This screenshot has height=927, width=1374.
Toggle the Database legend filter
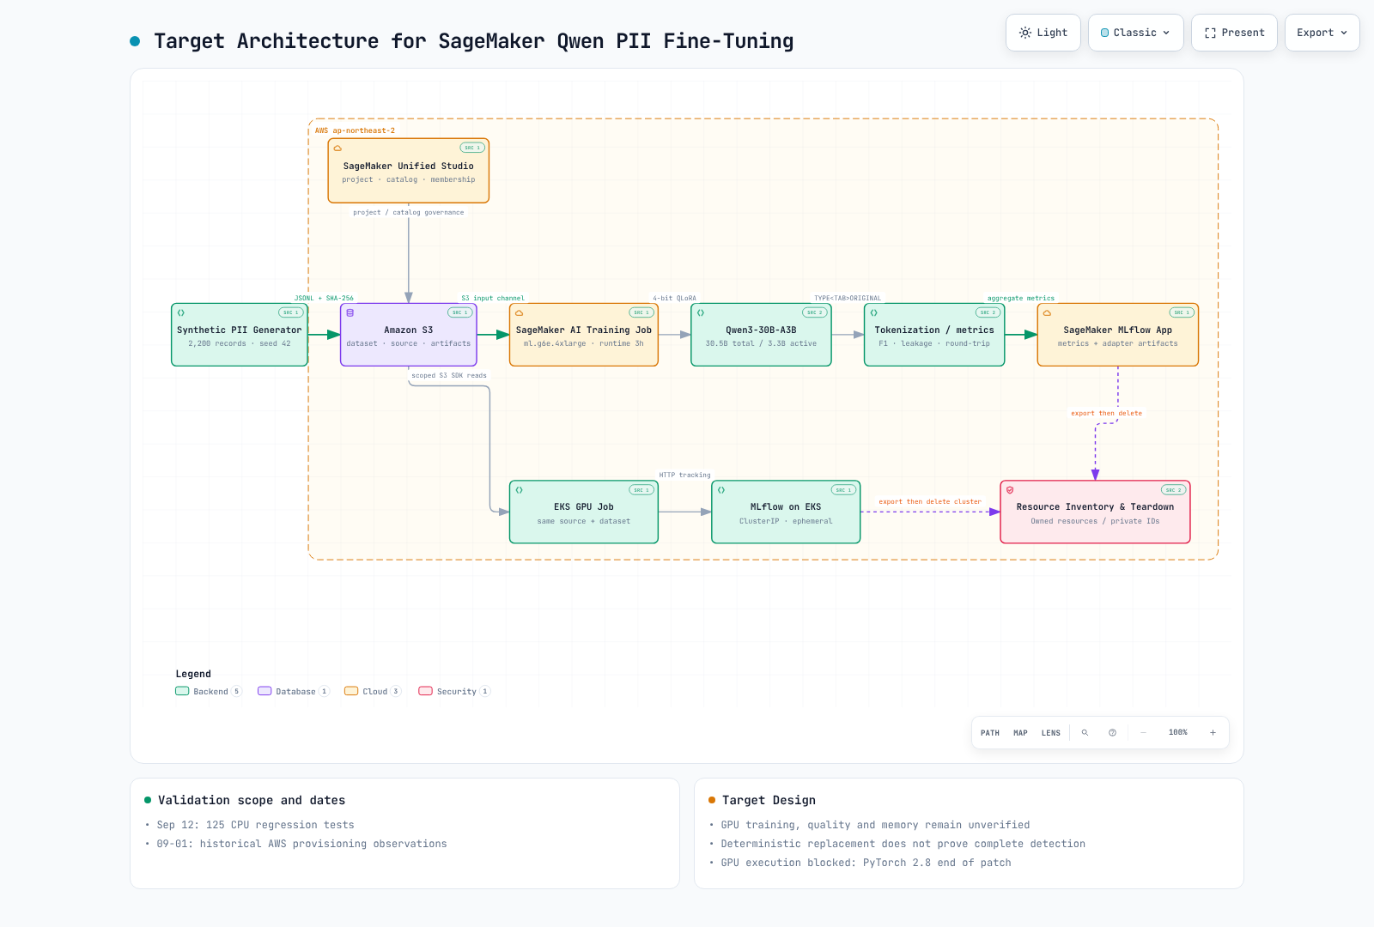(x=294, y=691)
